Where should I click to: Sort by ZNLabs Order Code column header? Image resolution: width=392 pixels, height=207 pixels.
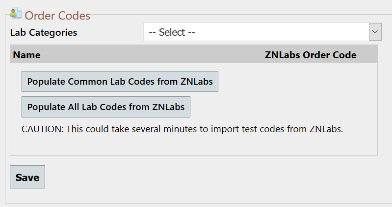tap(311, 55)
